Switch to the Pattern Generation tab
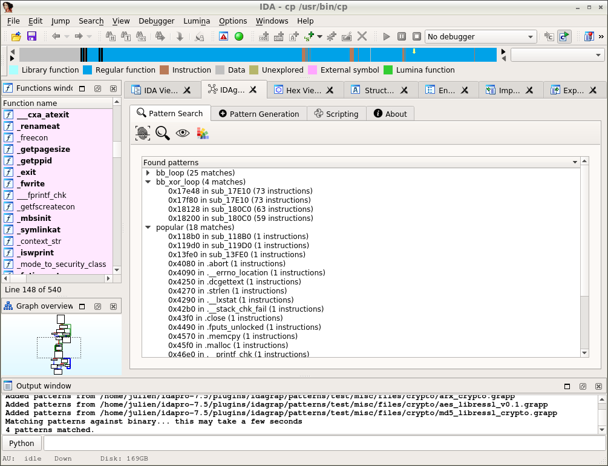Image resolution: width=608 pixels, height=466 pixels. coord(258,114)
